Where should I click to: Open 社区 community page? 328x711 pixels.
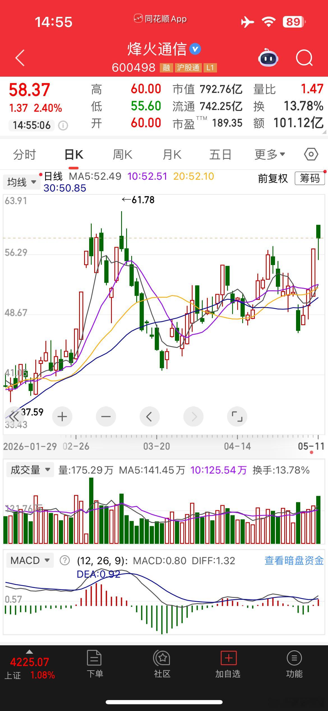click(162, 664)
